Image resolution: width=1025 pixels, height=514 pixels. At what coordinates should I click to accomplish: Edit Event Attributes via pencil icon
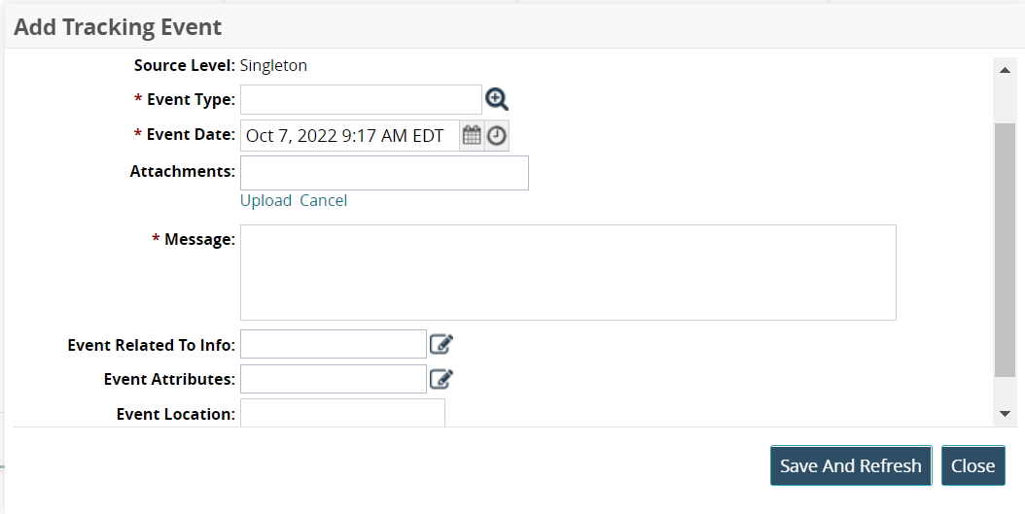click(442, 379)
